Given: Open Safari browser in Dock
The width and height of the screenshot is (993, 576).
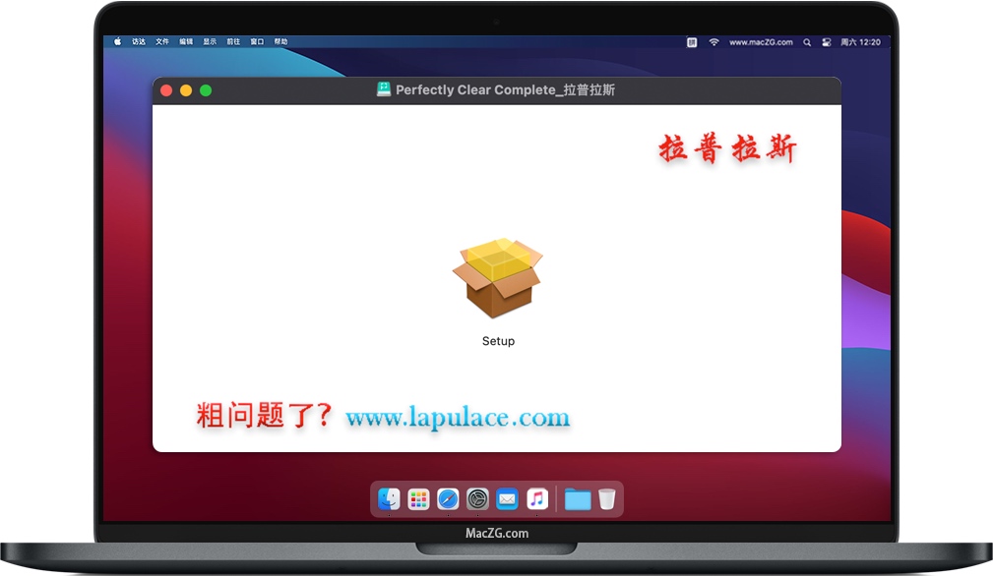Looking at the screenshot, I should 448,499.
